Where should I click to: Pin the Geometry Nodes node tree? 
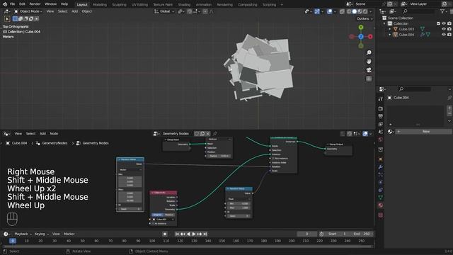214,134
